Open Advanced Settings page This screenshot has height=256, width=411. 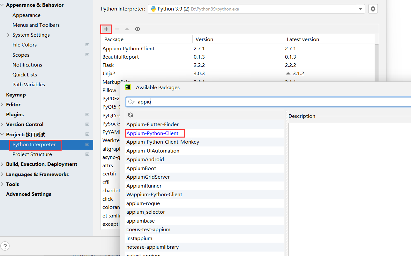pyautogui.click(x=28, y=194)
